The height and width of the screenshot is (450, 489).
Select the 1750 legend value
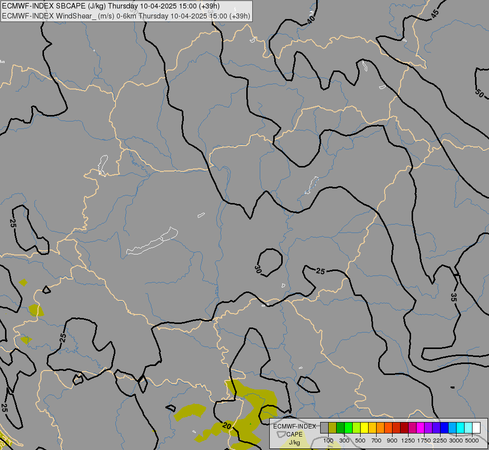tap(424, 440)
